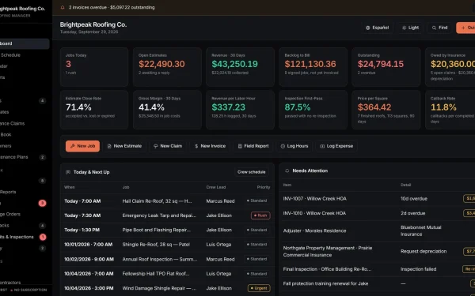Click crew lead Luis Ortega on 10/01/2026 row
This screenshot has height=296, width=475.
click(218, 245)
